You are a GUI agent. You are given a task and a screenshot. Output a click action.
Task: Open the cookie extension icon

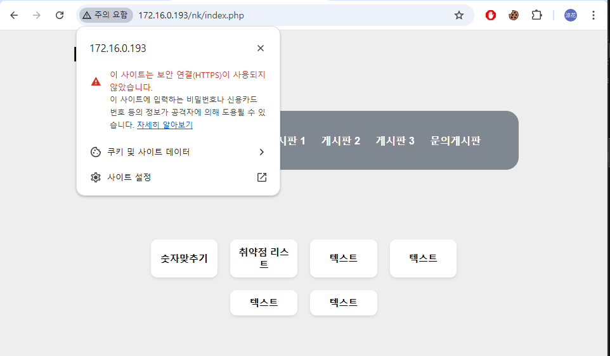[514, 15]
